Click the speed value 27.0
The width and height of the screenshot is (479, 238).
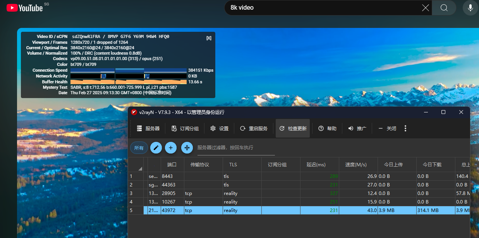pyautogui.click(x=372, y=185)
